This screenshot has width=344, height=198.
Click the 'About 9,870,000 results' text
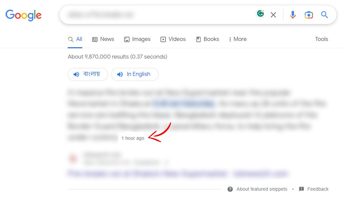(x=117, y=57)
